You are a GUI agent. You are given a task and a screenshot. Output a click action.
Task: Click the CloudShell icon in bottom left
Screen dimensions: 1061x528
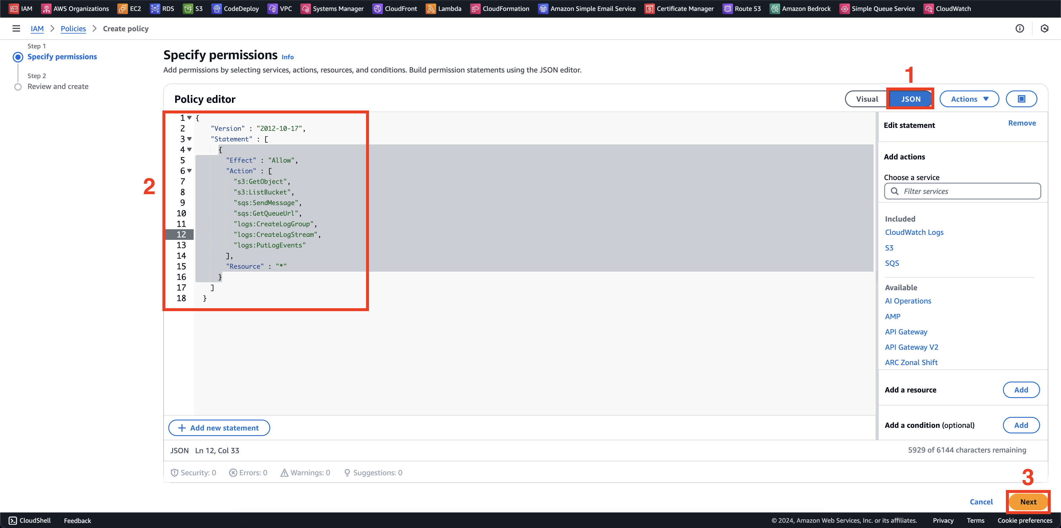pyautogui.click(x=12, y=520)
